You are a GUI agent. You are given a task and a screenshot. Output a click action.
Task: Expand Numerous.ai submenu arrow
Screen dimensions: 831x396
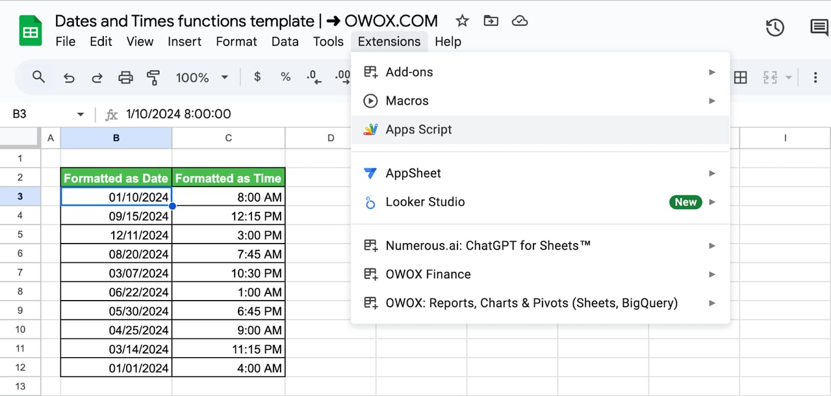click(x=712, y=245)
